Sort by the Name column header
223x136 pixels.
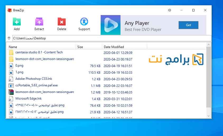(x=13, y=47)
